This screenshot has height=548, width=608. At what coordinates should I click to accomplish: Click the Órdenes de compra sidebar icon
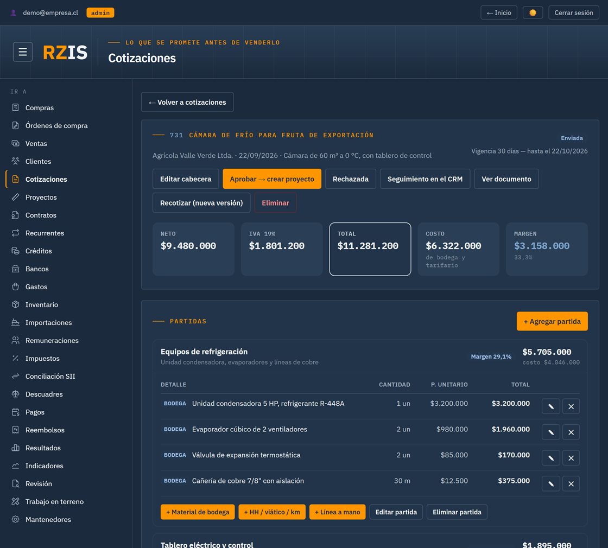[16, 125]
